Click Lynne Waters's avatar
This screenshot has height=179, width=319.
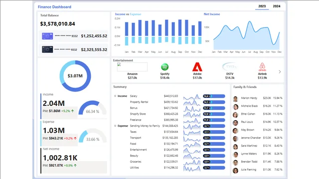(x=235, y=155)
